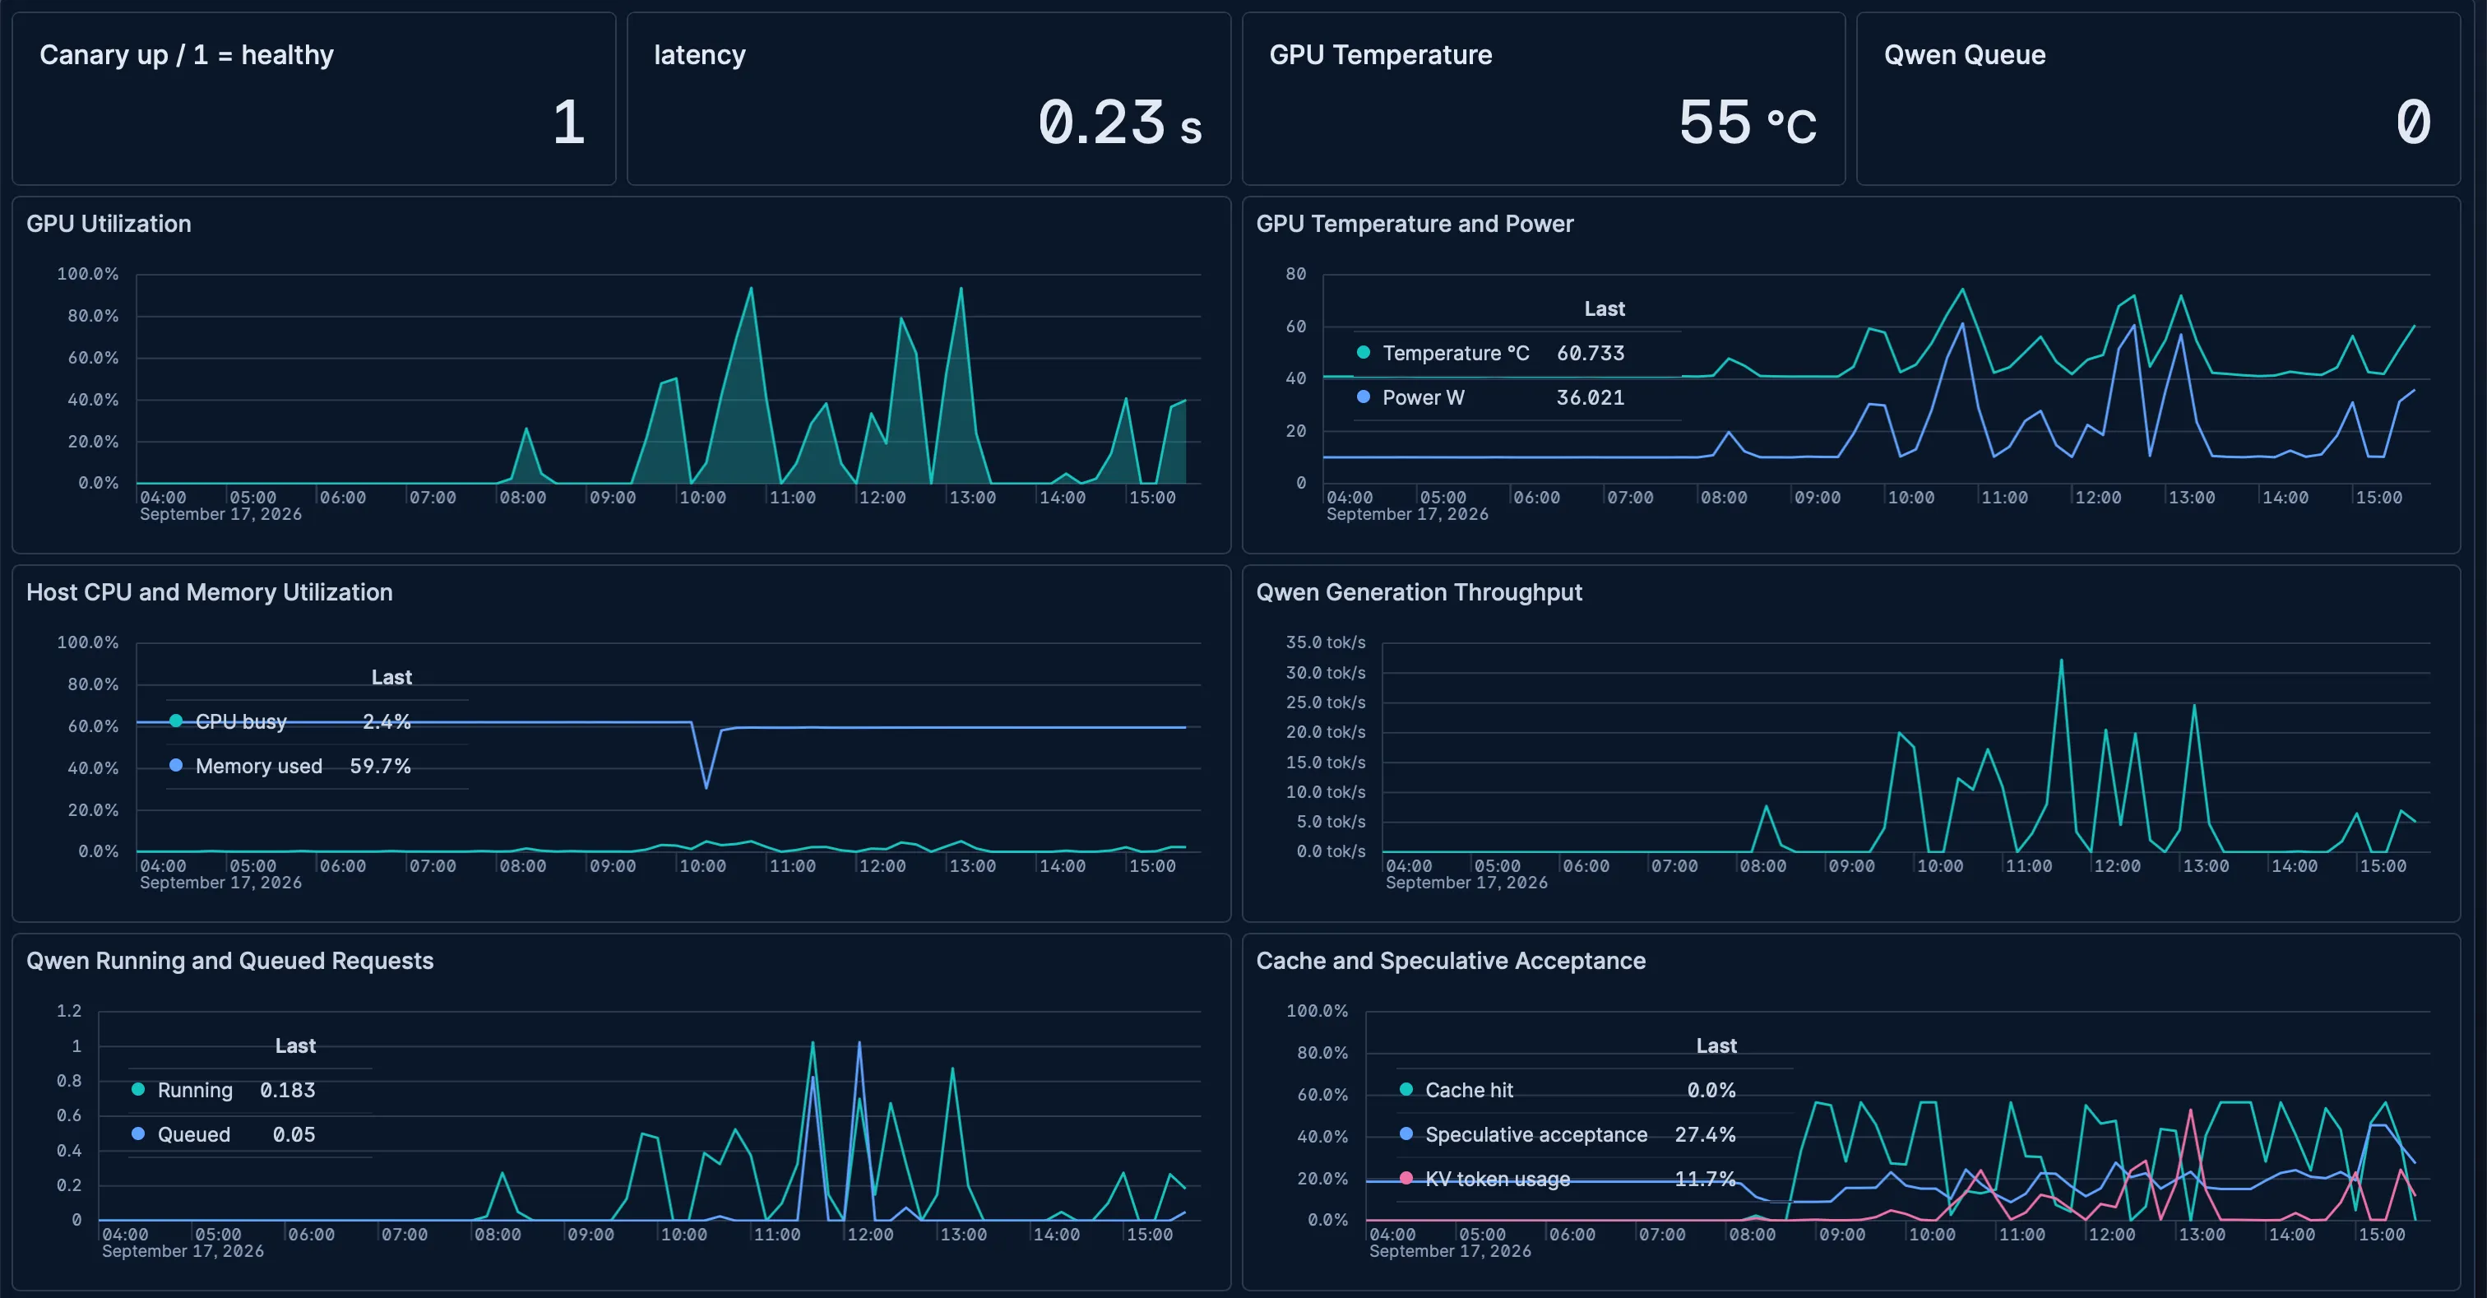Click the blue Power W color dot
This screenshot has height=1298, width=2487.
click(1364, 397)
